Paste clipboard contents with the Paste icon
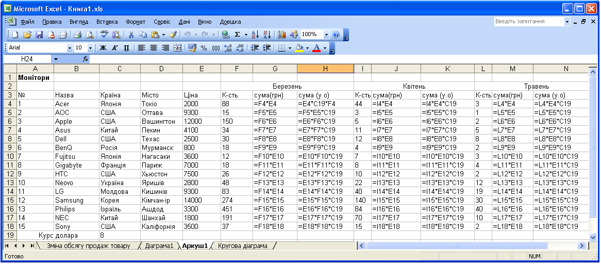This screenshot has height=264, width=601. point(155,35)
